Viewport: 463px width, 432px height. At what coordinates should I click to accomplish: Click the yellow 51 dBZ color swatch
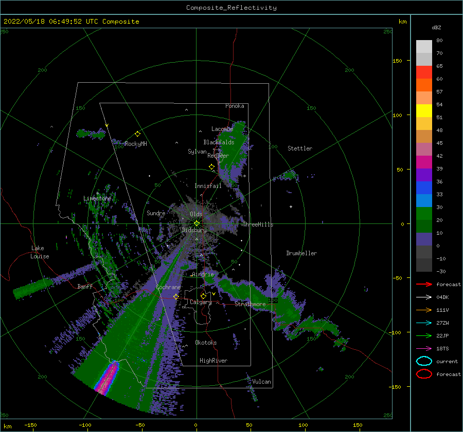point(424,111)
